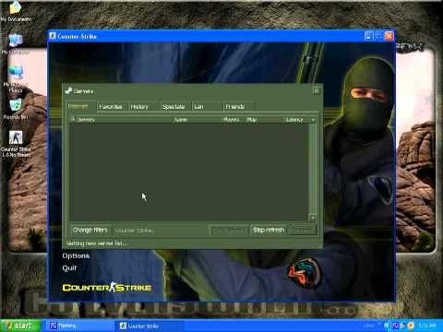This screenshot has width=443, height=332.
Task: Select the My Documents desktop icon
Action: tap(16, 12)
